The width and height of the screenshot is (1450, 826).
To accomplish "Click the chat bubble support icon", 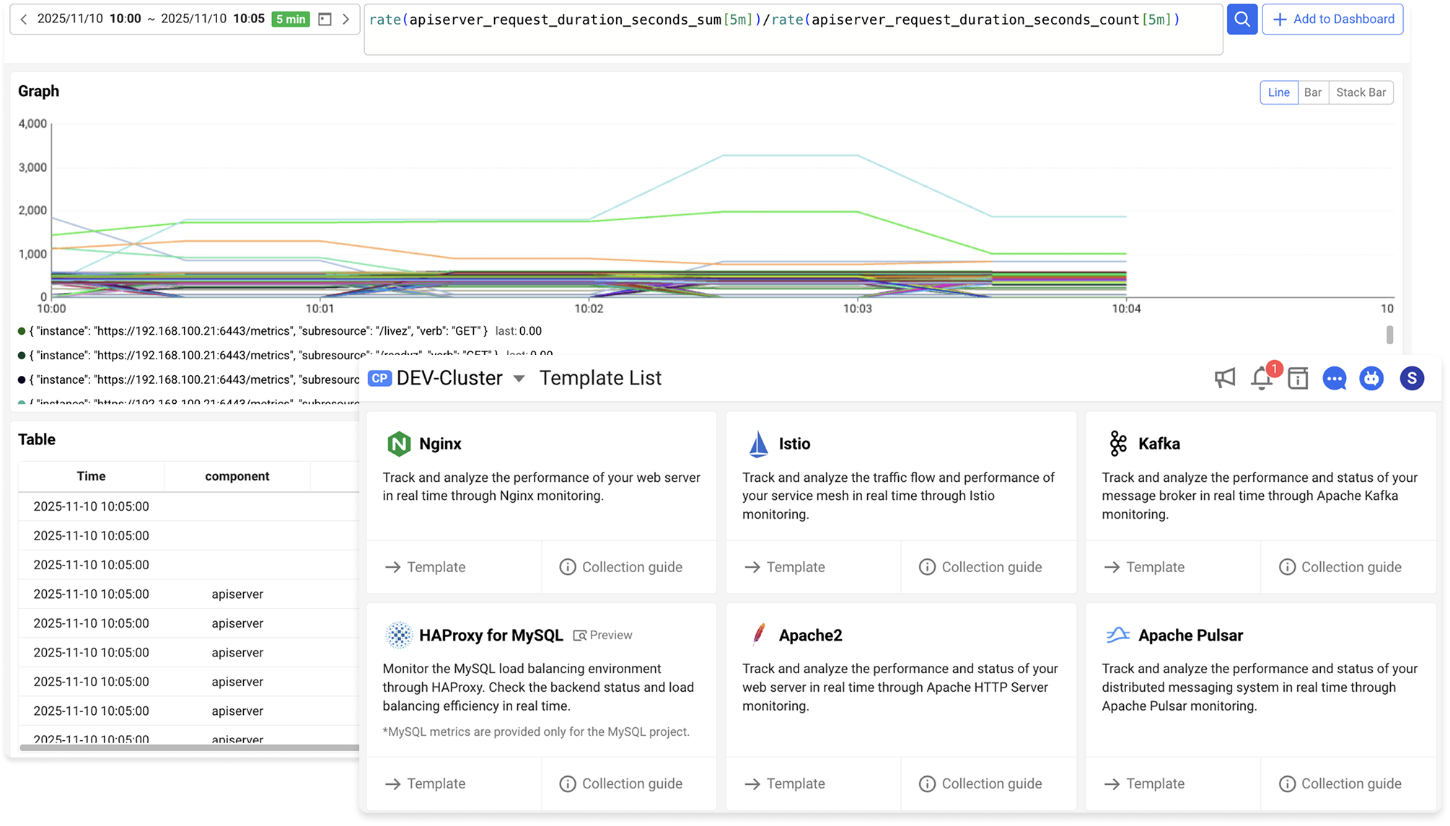I will (1334, 378).
